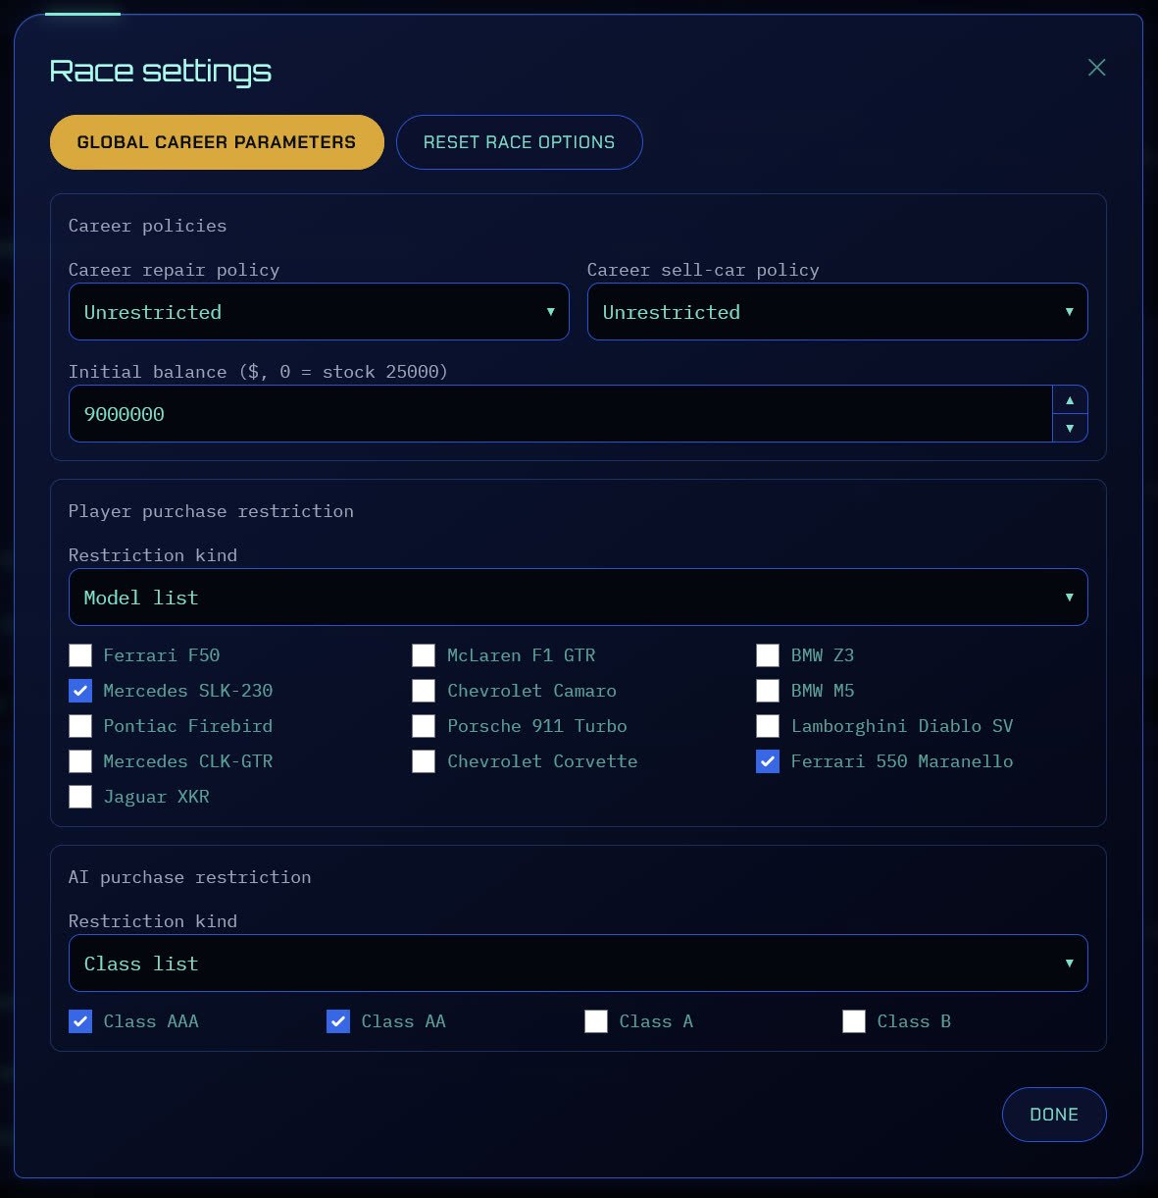Enable McLaren F1 GTR model
1158x1198 pixels.
point(424,655)
